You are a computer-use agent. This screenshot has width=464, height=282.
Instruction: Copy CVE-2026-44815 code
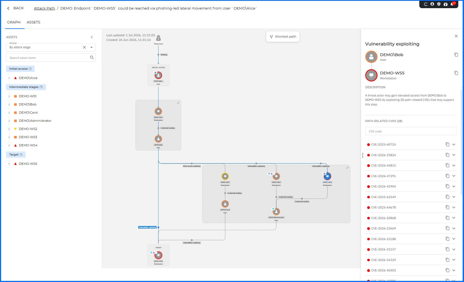447,165
